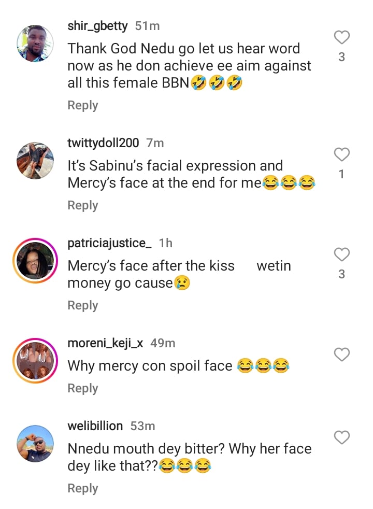The height and width of the screenshot is (509, 373).
Task: View twittydoll200's profile photo
Action: [x=36, y=161]
